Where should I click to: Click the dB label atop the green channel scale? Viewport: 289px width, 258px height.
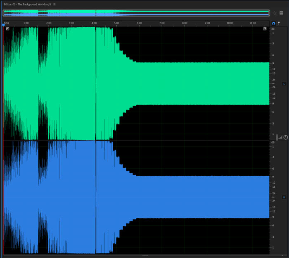coord(273,29)
